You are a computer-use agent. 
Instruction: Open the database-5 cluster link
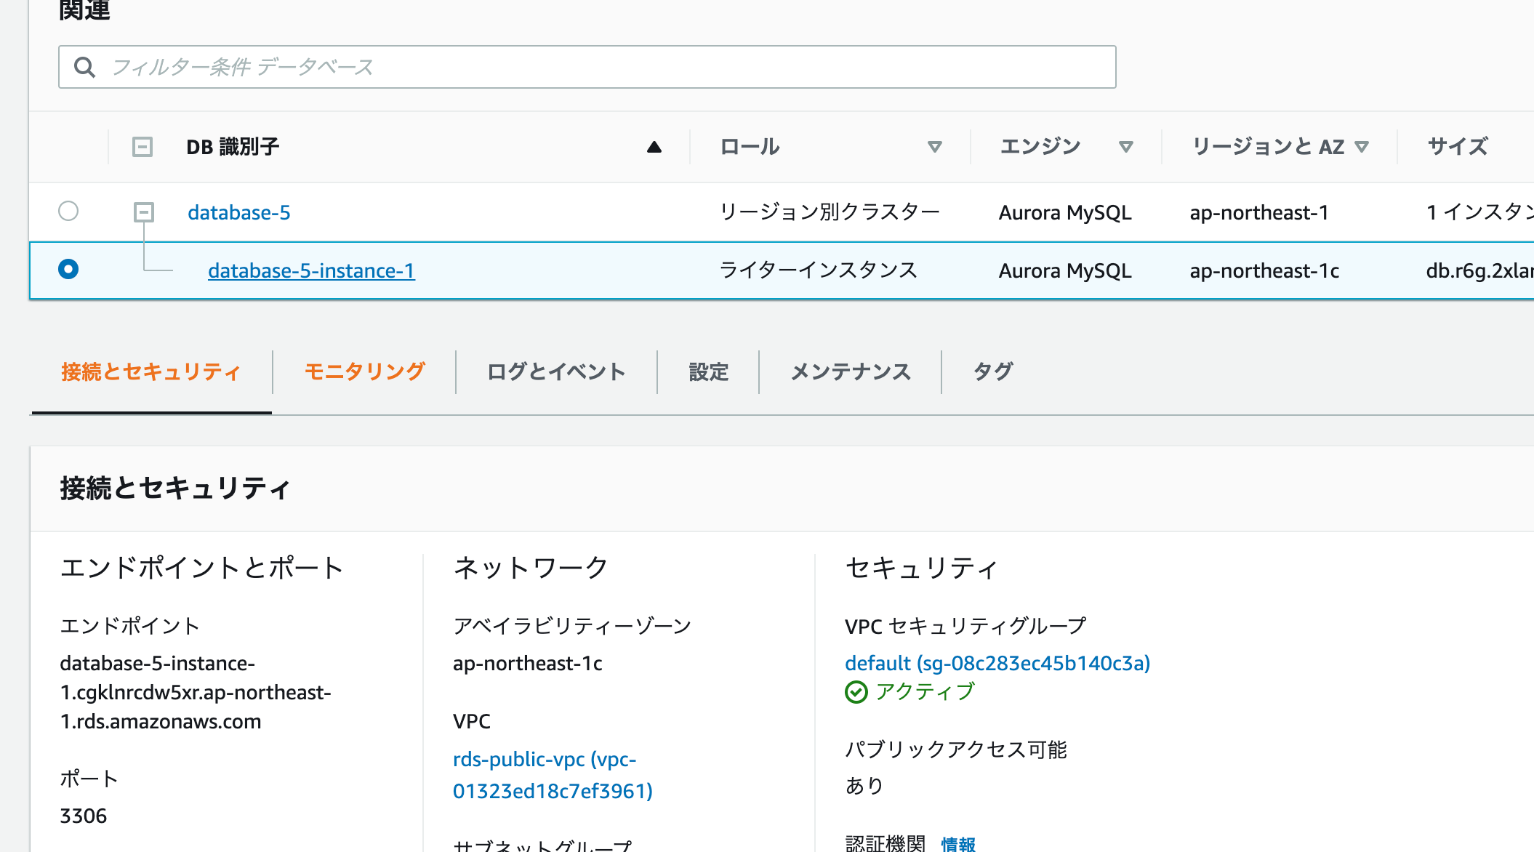[239, 212]
